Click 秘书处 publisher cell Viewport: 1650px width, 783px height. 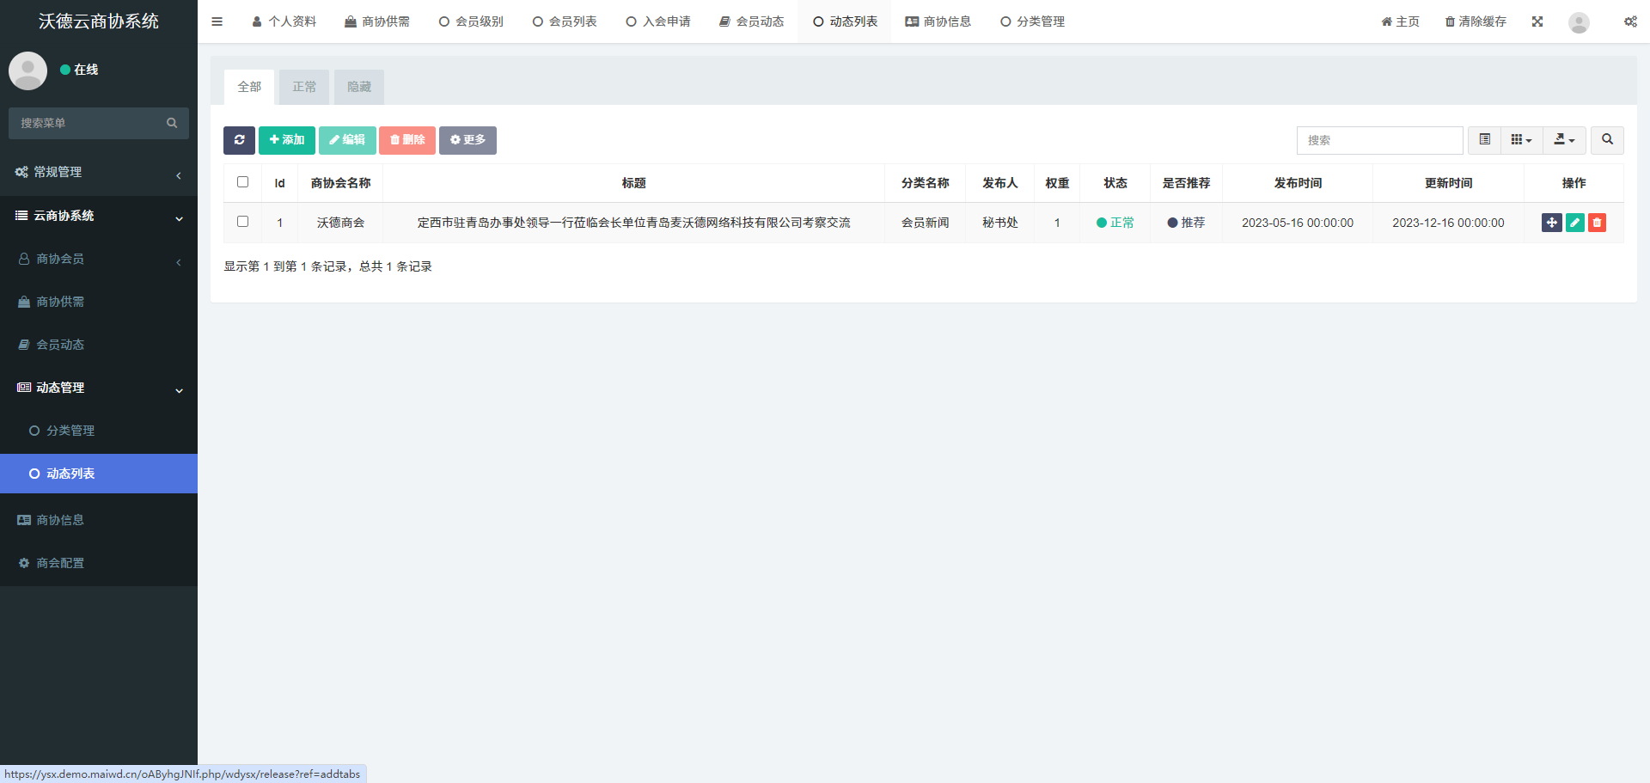pos(999,223)
